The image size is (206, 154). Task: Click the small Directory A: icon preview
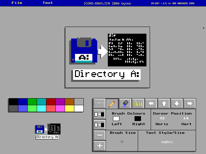(x=47, y=131)
